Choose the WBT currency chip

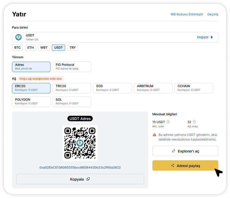pyautogui.click(x=44, y=48)
